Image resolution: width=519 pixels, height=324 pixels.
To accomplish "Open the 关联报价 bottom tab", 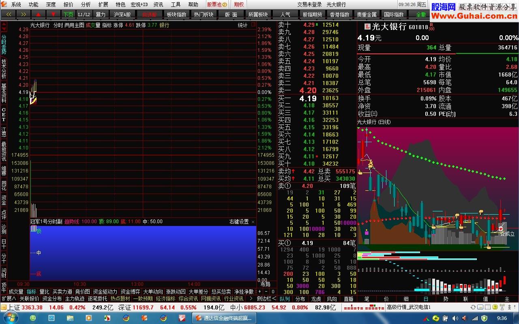I will tap(29, 298).
